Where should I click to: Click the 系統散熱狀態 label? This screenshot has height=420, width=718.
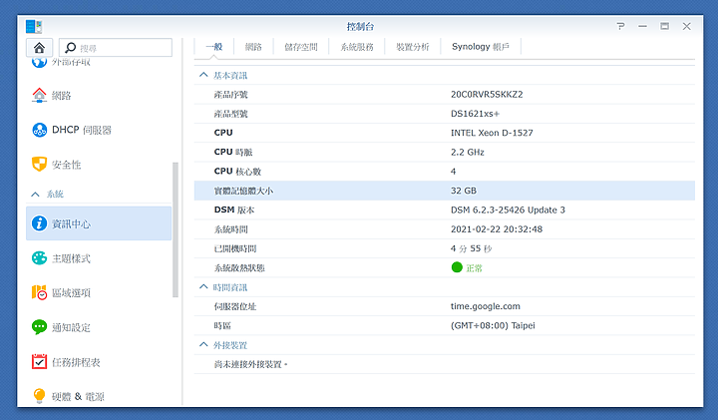pos(239,267)
